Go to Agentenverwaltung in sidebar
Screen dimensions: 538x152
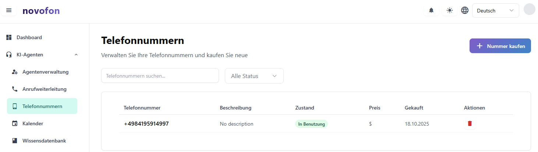[x=45, y=72]
